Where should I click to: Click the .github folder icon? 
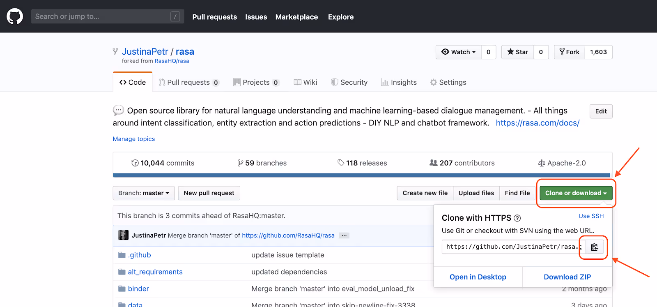pyautogui.click(x=122, y=255)
